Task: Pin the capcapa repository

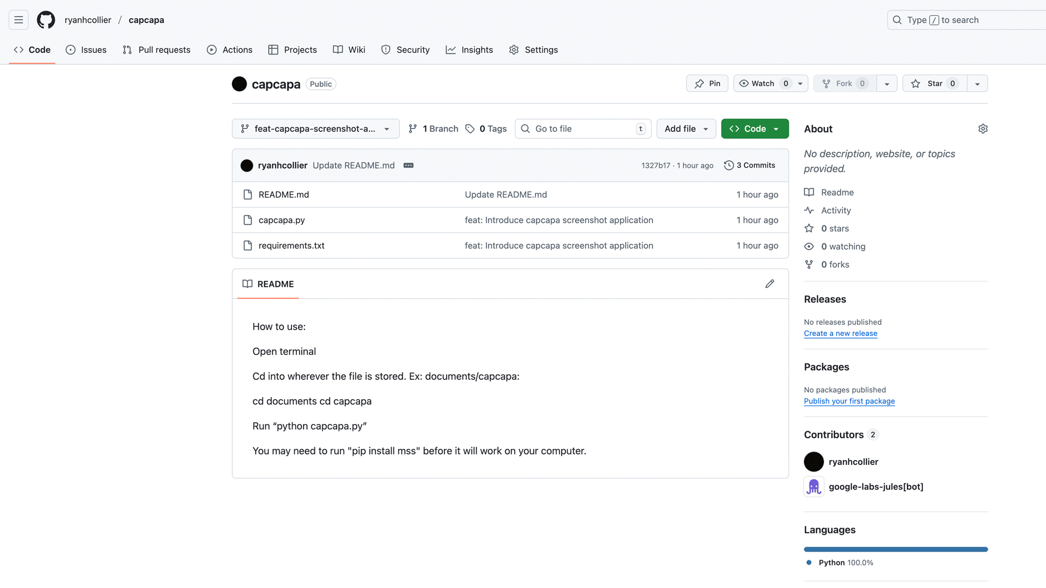Action: coord(707,84)
